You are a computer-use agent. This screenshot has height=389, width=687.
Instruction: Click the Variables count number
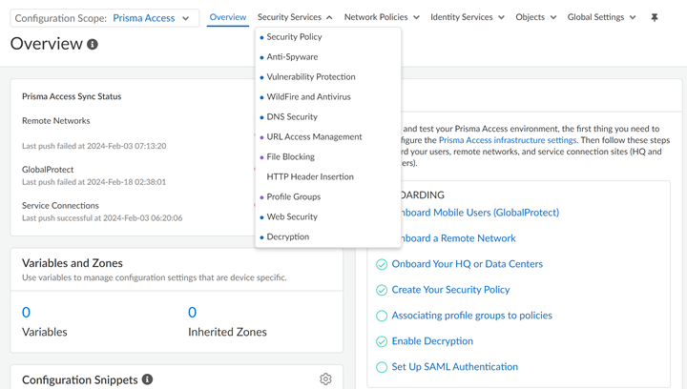coord(26,312)
